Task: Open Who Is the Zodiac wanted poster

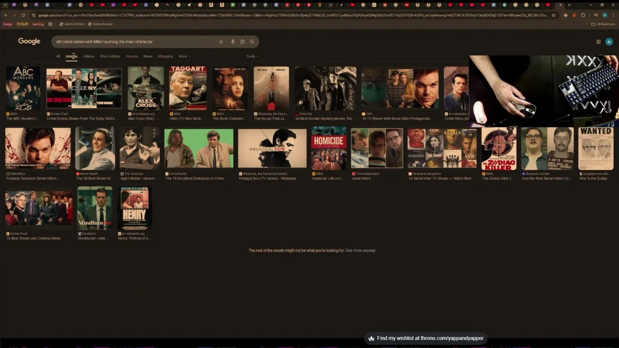Action: (596, 148)
